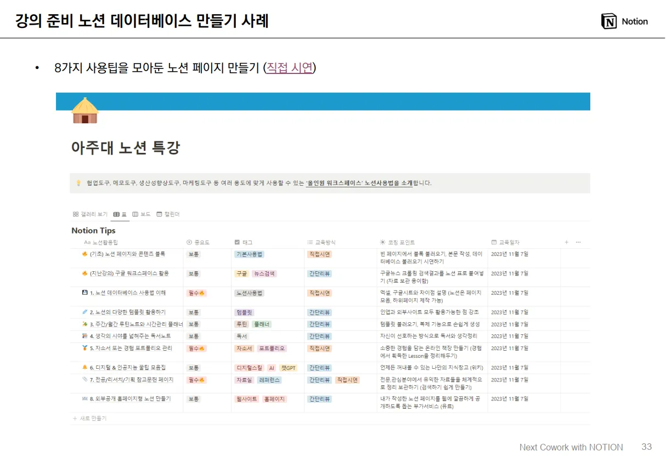Open the 코칭 포인트 column header menu

pos(398,242)
